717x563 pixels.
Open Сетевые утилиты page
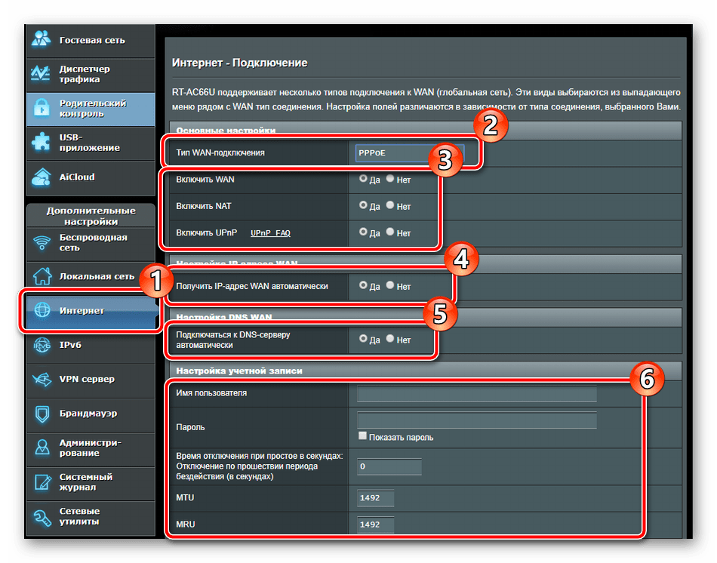[91, 517]
